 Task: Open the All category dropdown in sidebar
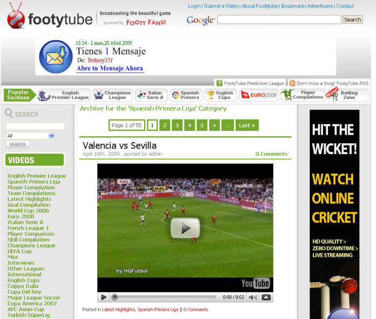(x=30, y=136)
